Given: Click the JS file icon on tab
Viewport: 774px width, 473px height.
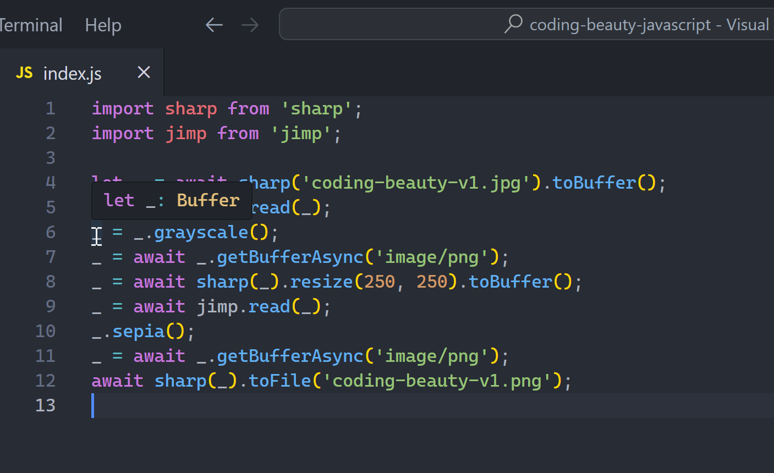Looking at the screenshot, I should tap(24, 73).
